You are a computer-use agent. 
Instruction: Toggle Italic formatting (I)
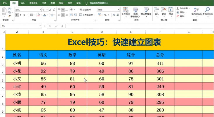pos(20,15)
